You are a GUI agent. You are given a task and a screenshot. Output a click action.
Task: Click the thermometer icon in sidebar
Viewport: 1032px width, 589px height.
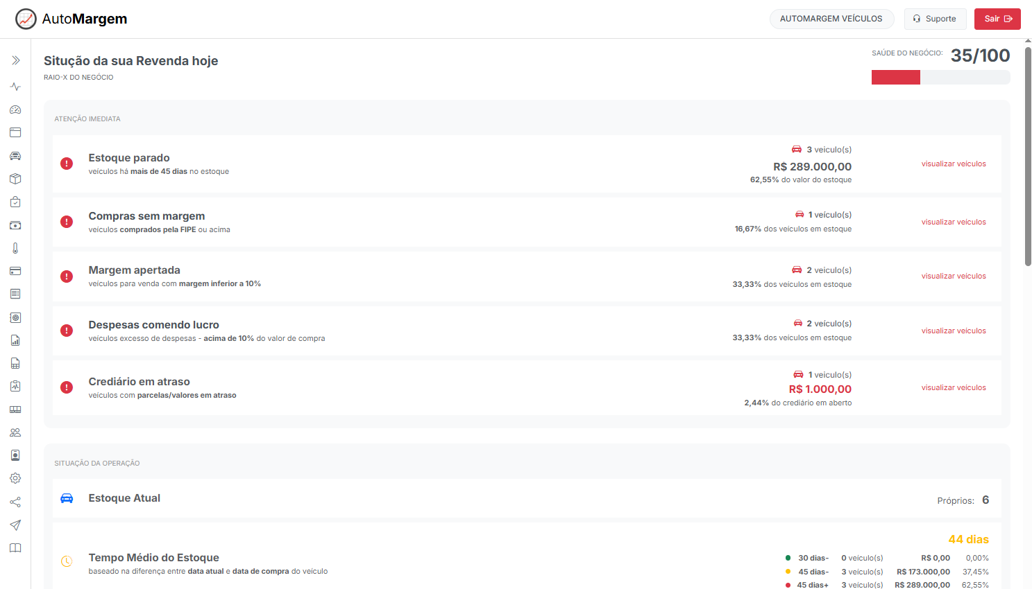(x=15, y=248)
